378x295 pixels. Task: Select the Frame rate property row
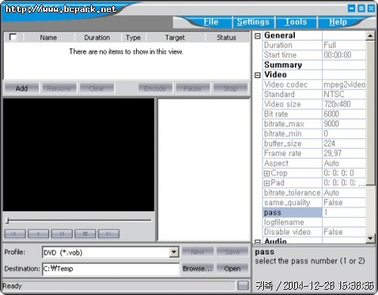pyautogui.click(x=314, y=154)
